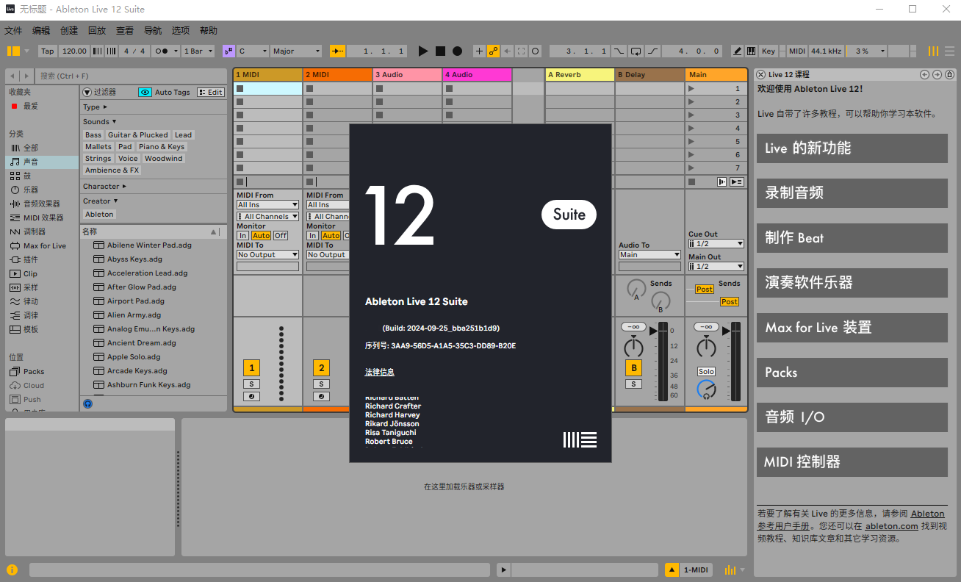Open the Live 的新功能 lesson

[x=852, y=148]
